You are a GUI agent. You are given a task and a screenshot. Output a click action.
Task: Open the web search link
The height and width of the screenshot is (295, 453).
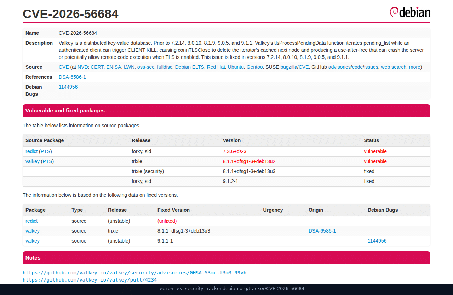tap(394, 67)
